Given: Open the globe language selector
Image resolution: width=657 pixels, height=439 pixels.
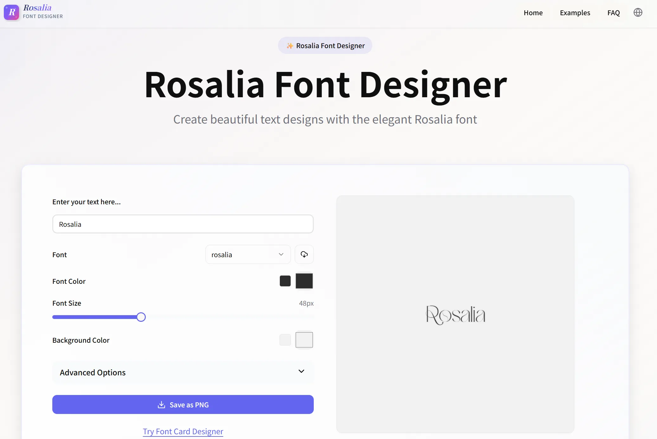Looking at the screenshot, I should tap(638, 13).
